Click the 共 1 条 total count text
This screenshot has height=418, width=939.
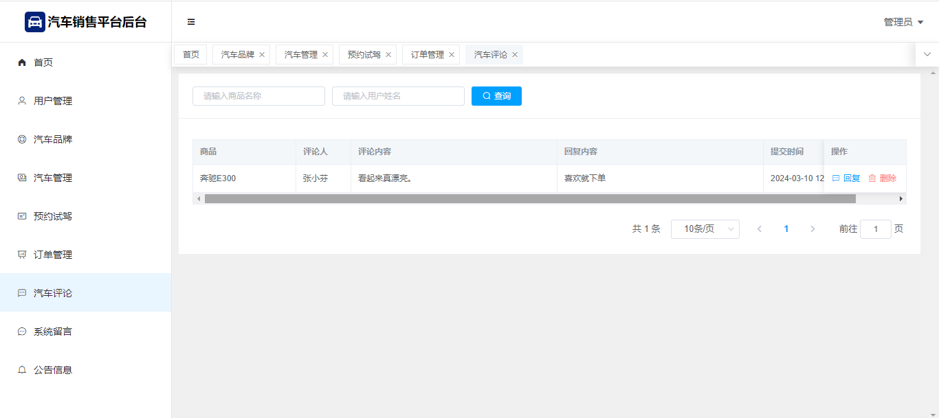point(646,229)
